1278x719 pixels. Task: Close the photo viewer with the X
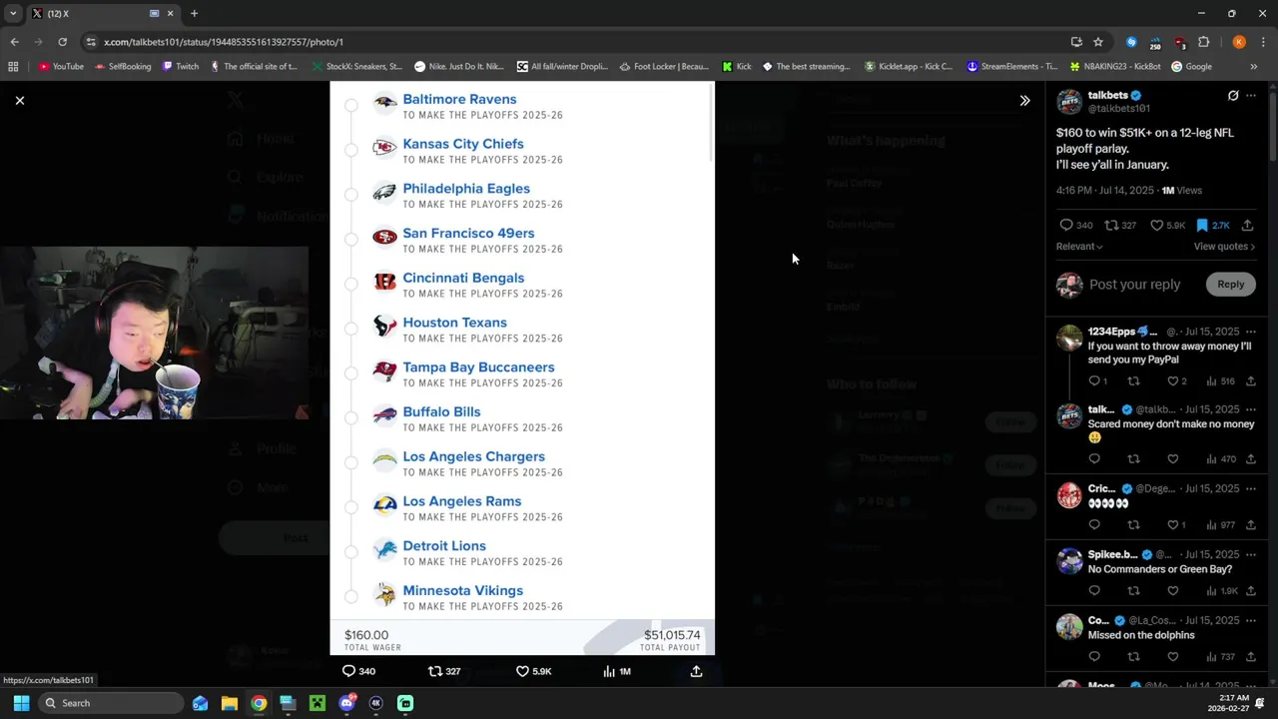coord(19,100)
